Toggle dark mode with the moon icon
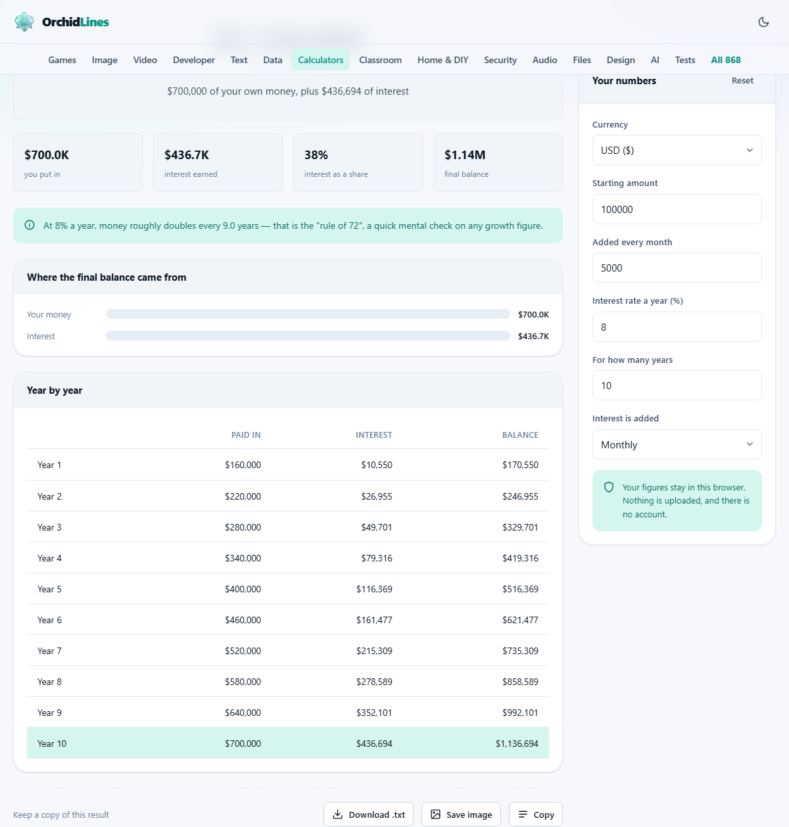Screen dimensions: 789x827 (763, 22)
